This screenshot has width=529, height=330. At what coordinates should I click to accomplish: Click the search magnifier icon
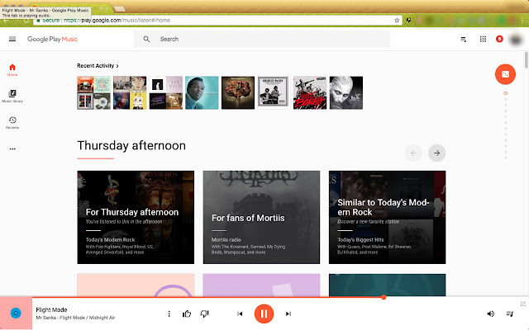(146, 39)
